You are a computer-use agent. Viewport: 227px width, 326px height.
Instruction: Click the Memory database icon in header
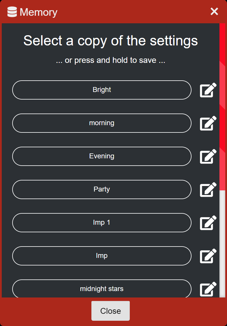coord(12,12)
